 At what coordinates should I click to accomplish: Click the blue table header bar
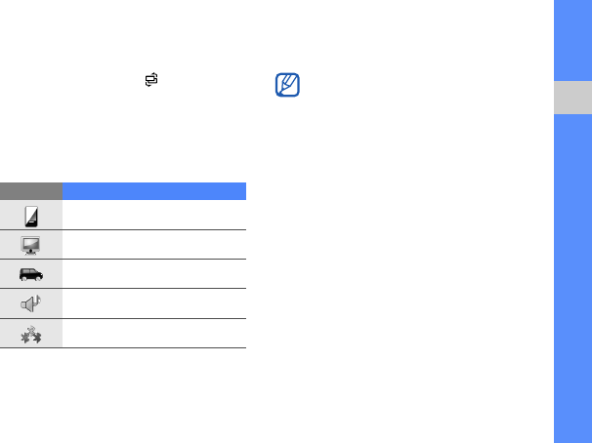(x=154, y=191)
